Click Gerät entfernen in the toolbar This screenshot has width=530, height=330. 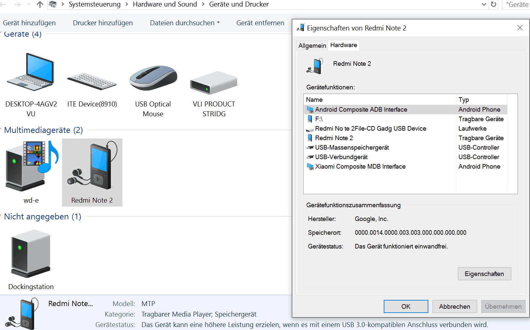click(260, 23)
